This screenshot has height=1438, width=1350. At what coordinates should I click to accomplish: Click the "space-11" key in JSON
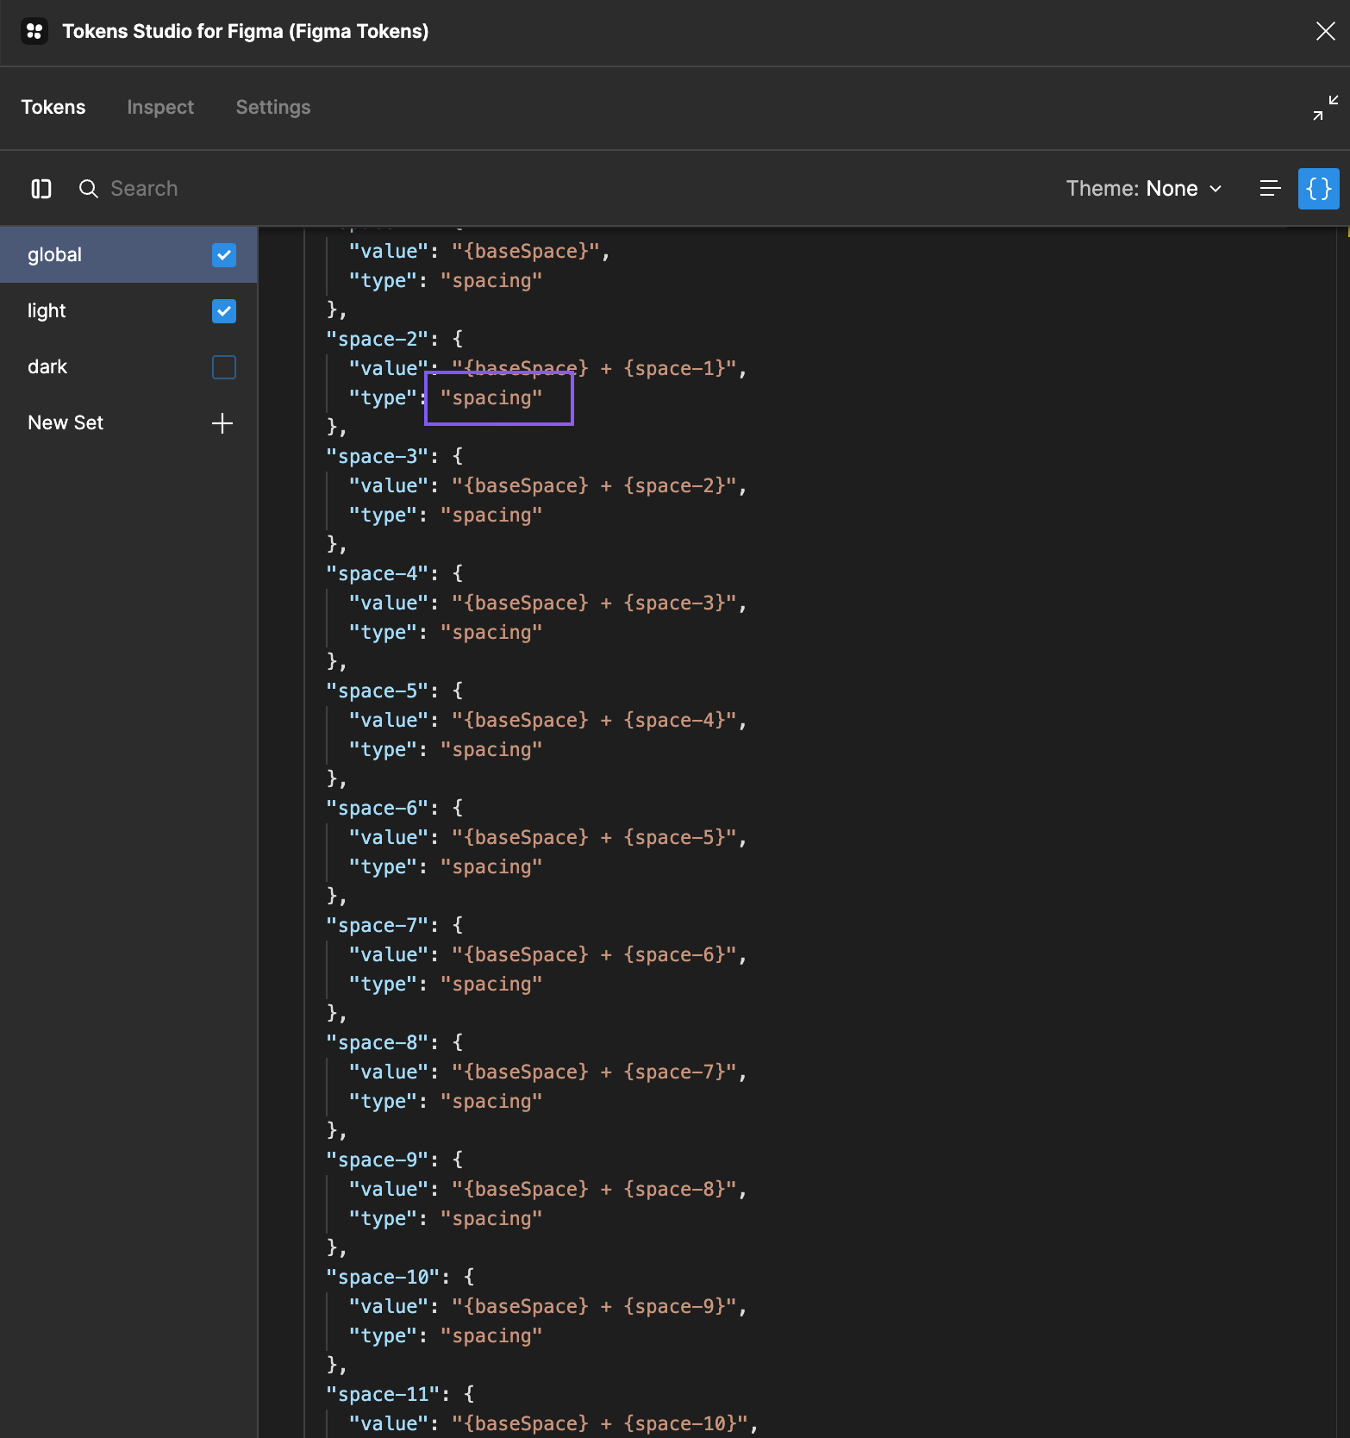(383, 1395)
